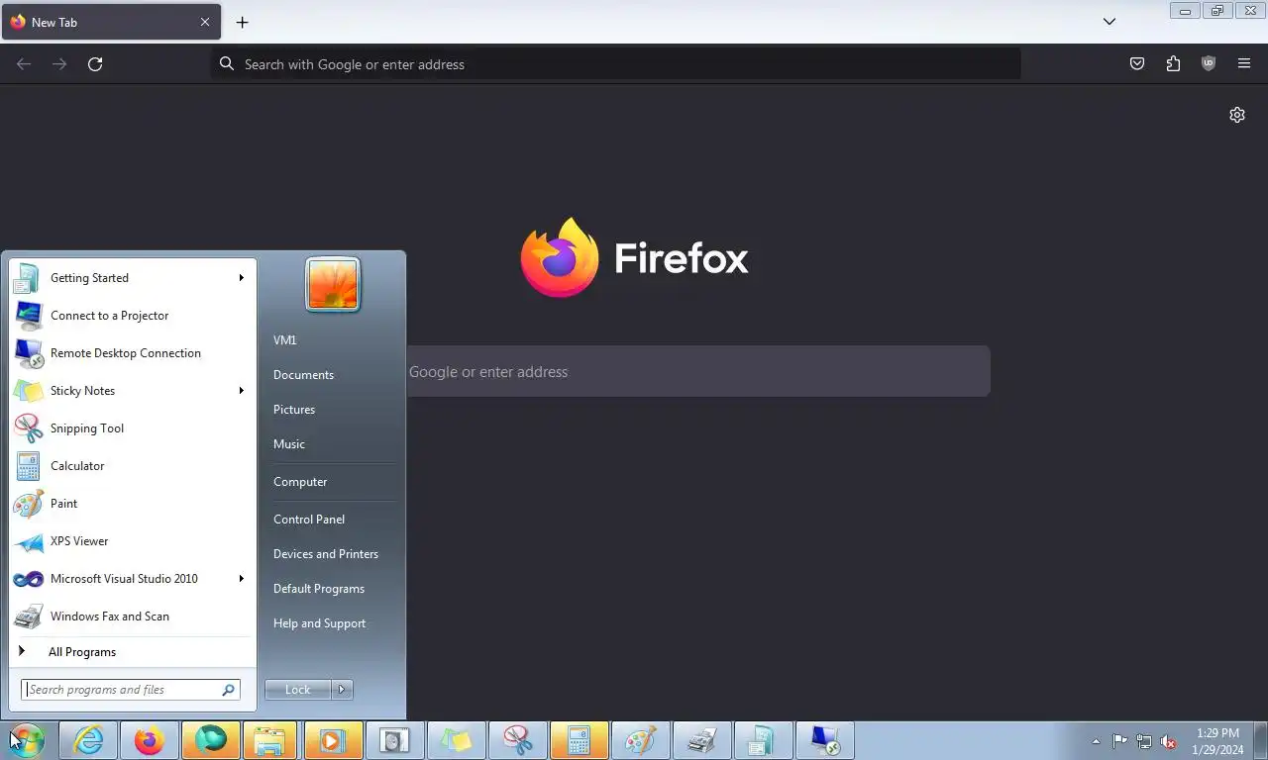Open Paint palette icon on taskbar
Screen dimensions: 1268x760
coord(641,740)
